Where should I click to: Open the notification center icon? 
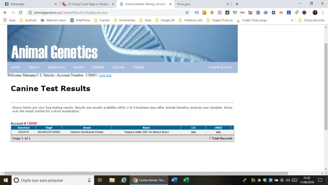(320, 180)
